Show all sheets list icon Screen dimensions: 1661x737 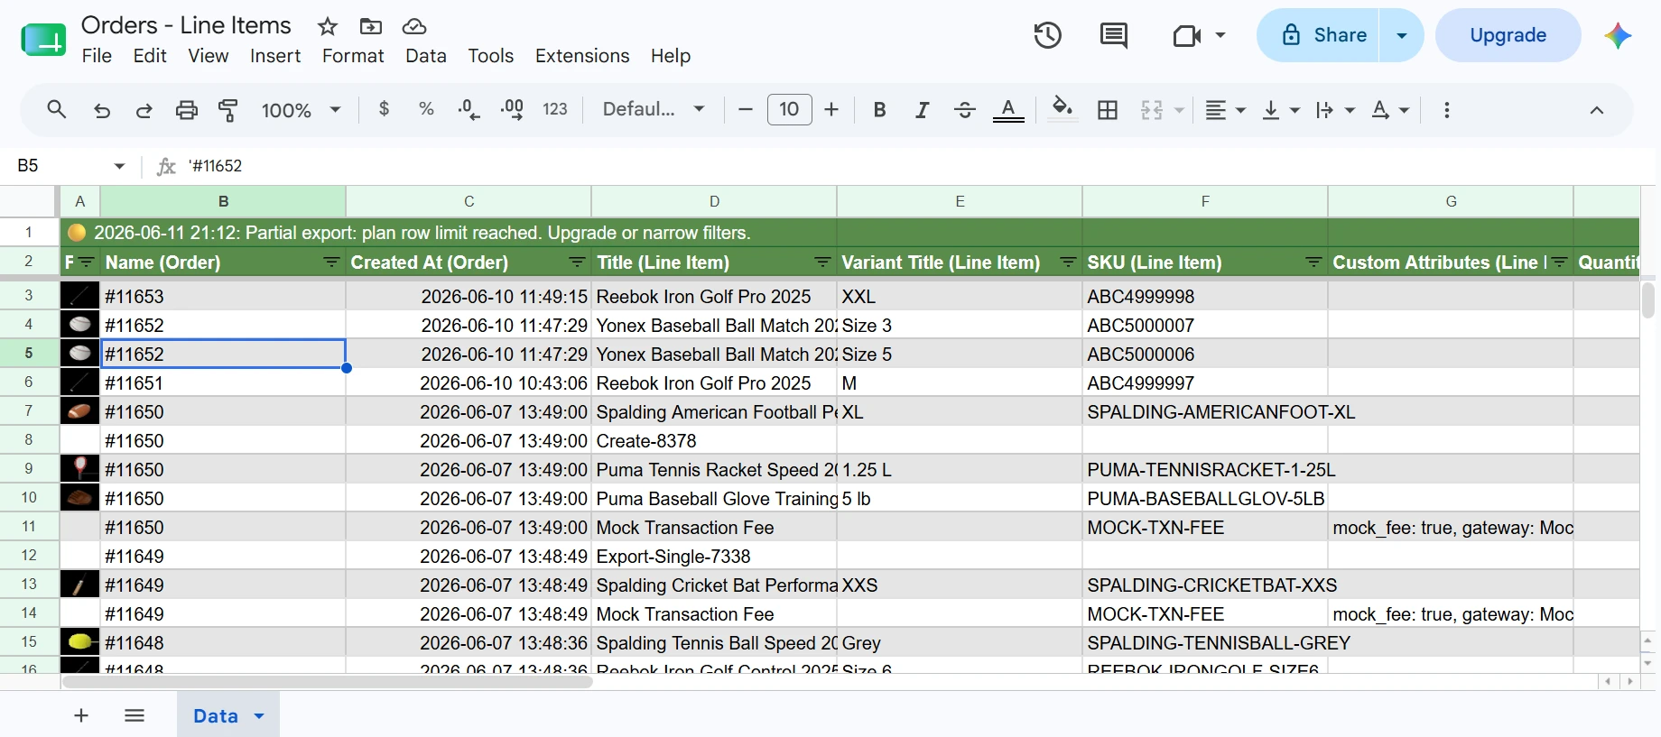click(135, 715)
